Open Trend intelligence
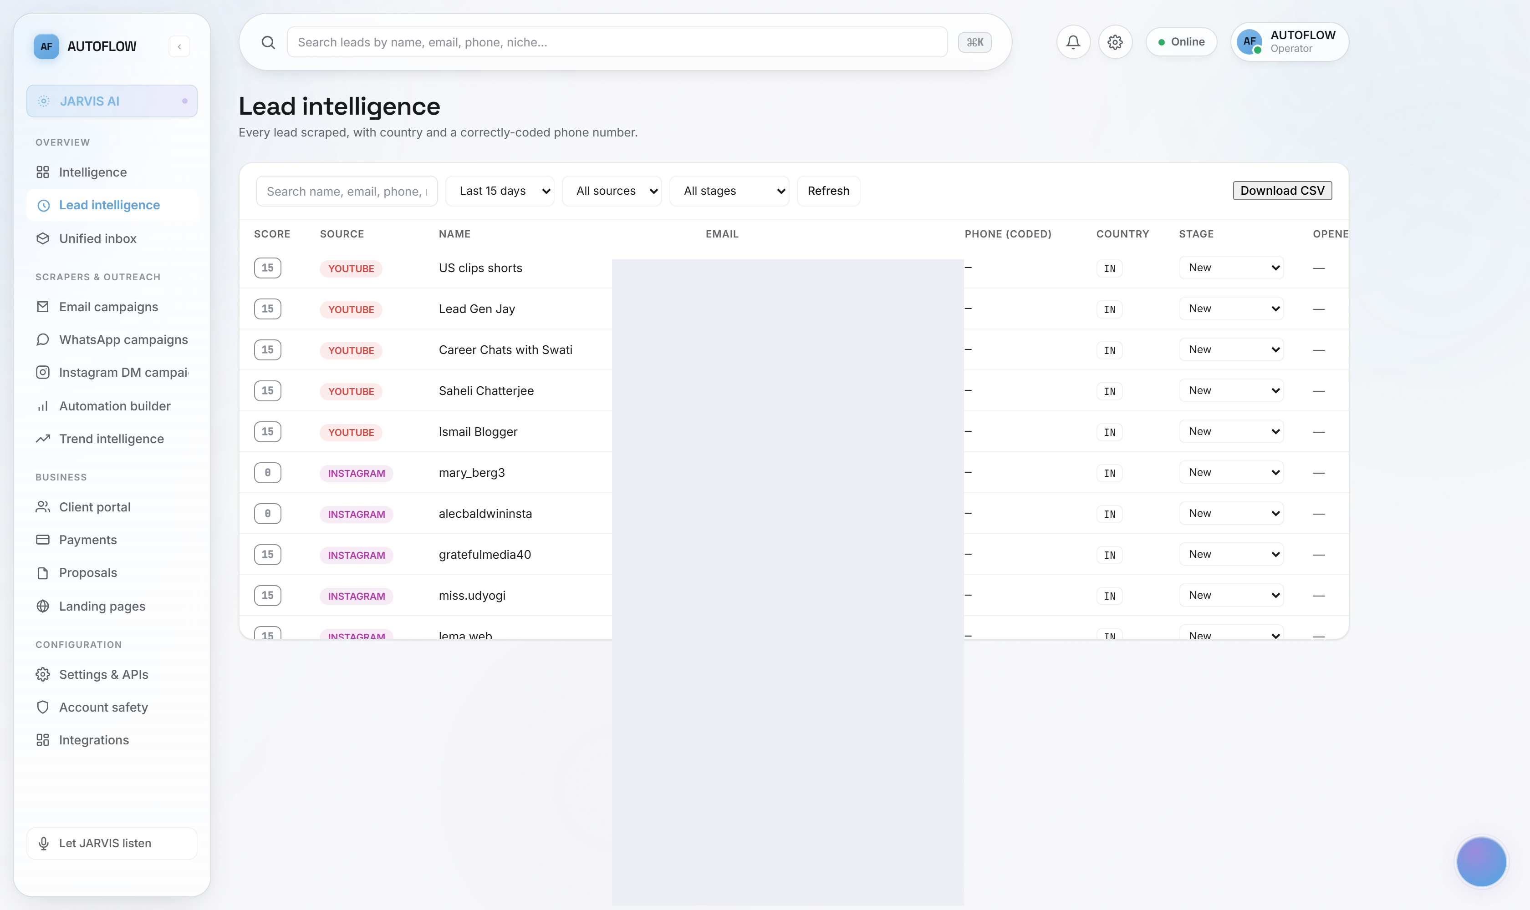1530x910 pixels. pos(112,439)
